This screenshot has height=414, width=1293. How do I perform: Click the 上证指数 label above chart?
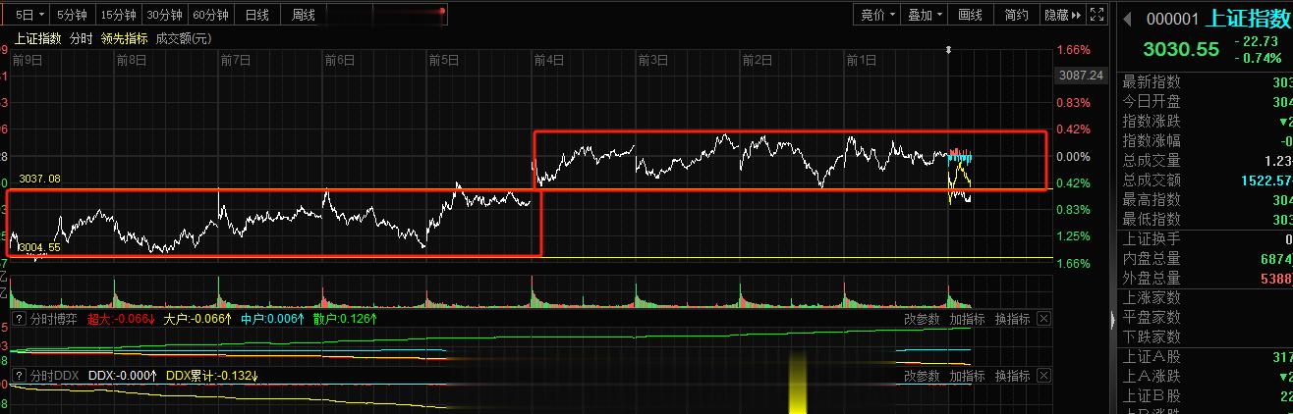(37, 38)
